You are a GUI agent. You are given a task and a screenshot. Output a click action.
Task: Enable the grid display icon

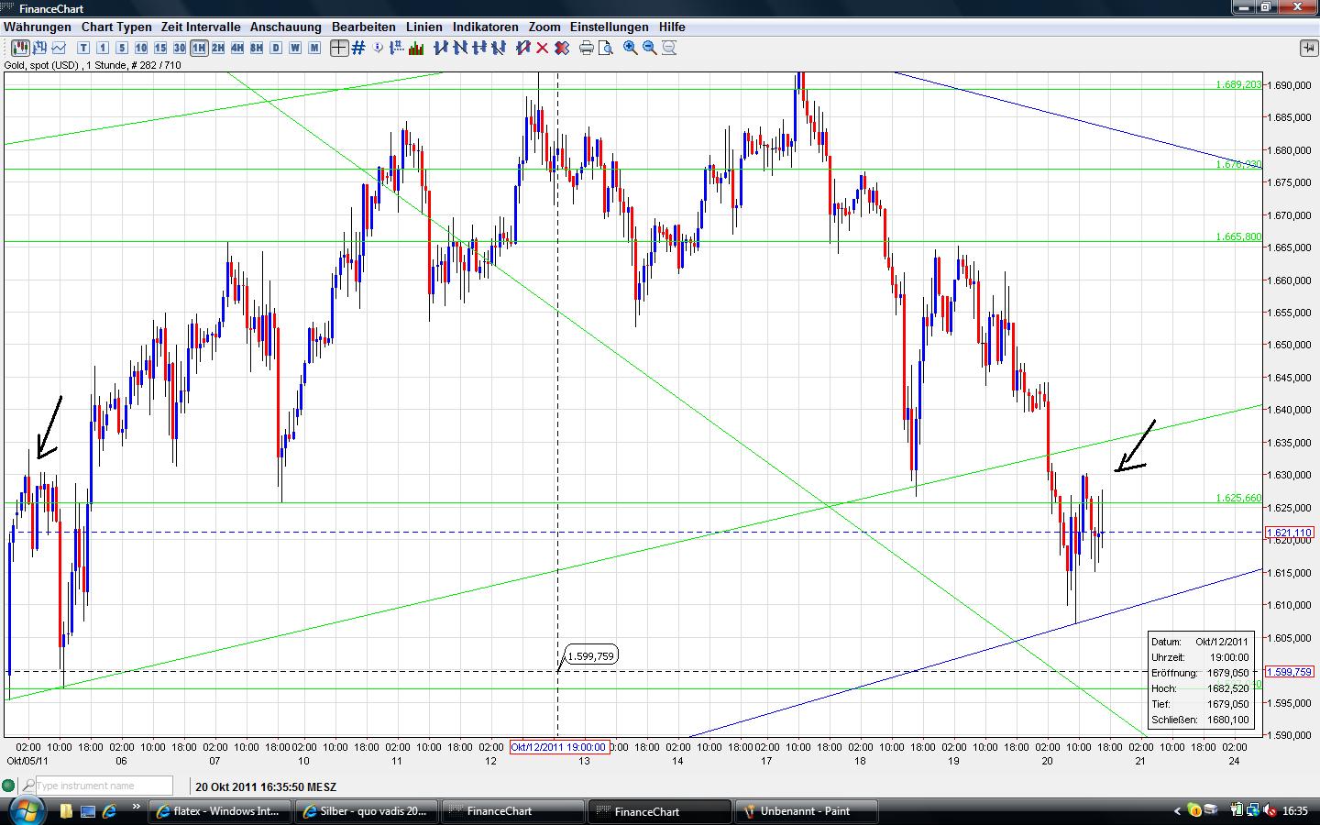(357, 48)
